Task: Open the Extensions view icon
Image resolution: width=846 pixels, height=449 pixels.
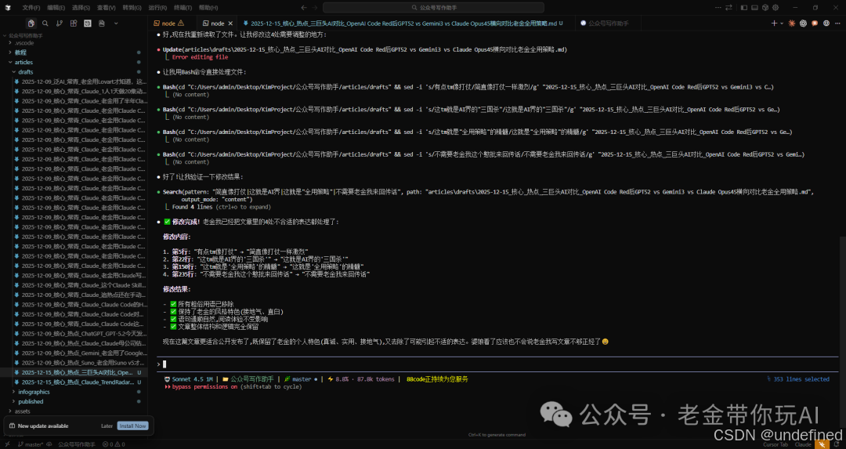Action: coord(74,24)
